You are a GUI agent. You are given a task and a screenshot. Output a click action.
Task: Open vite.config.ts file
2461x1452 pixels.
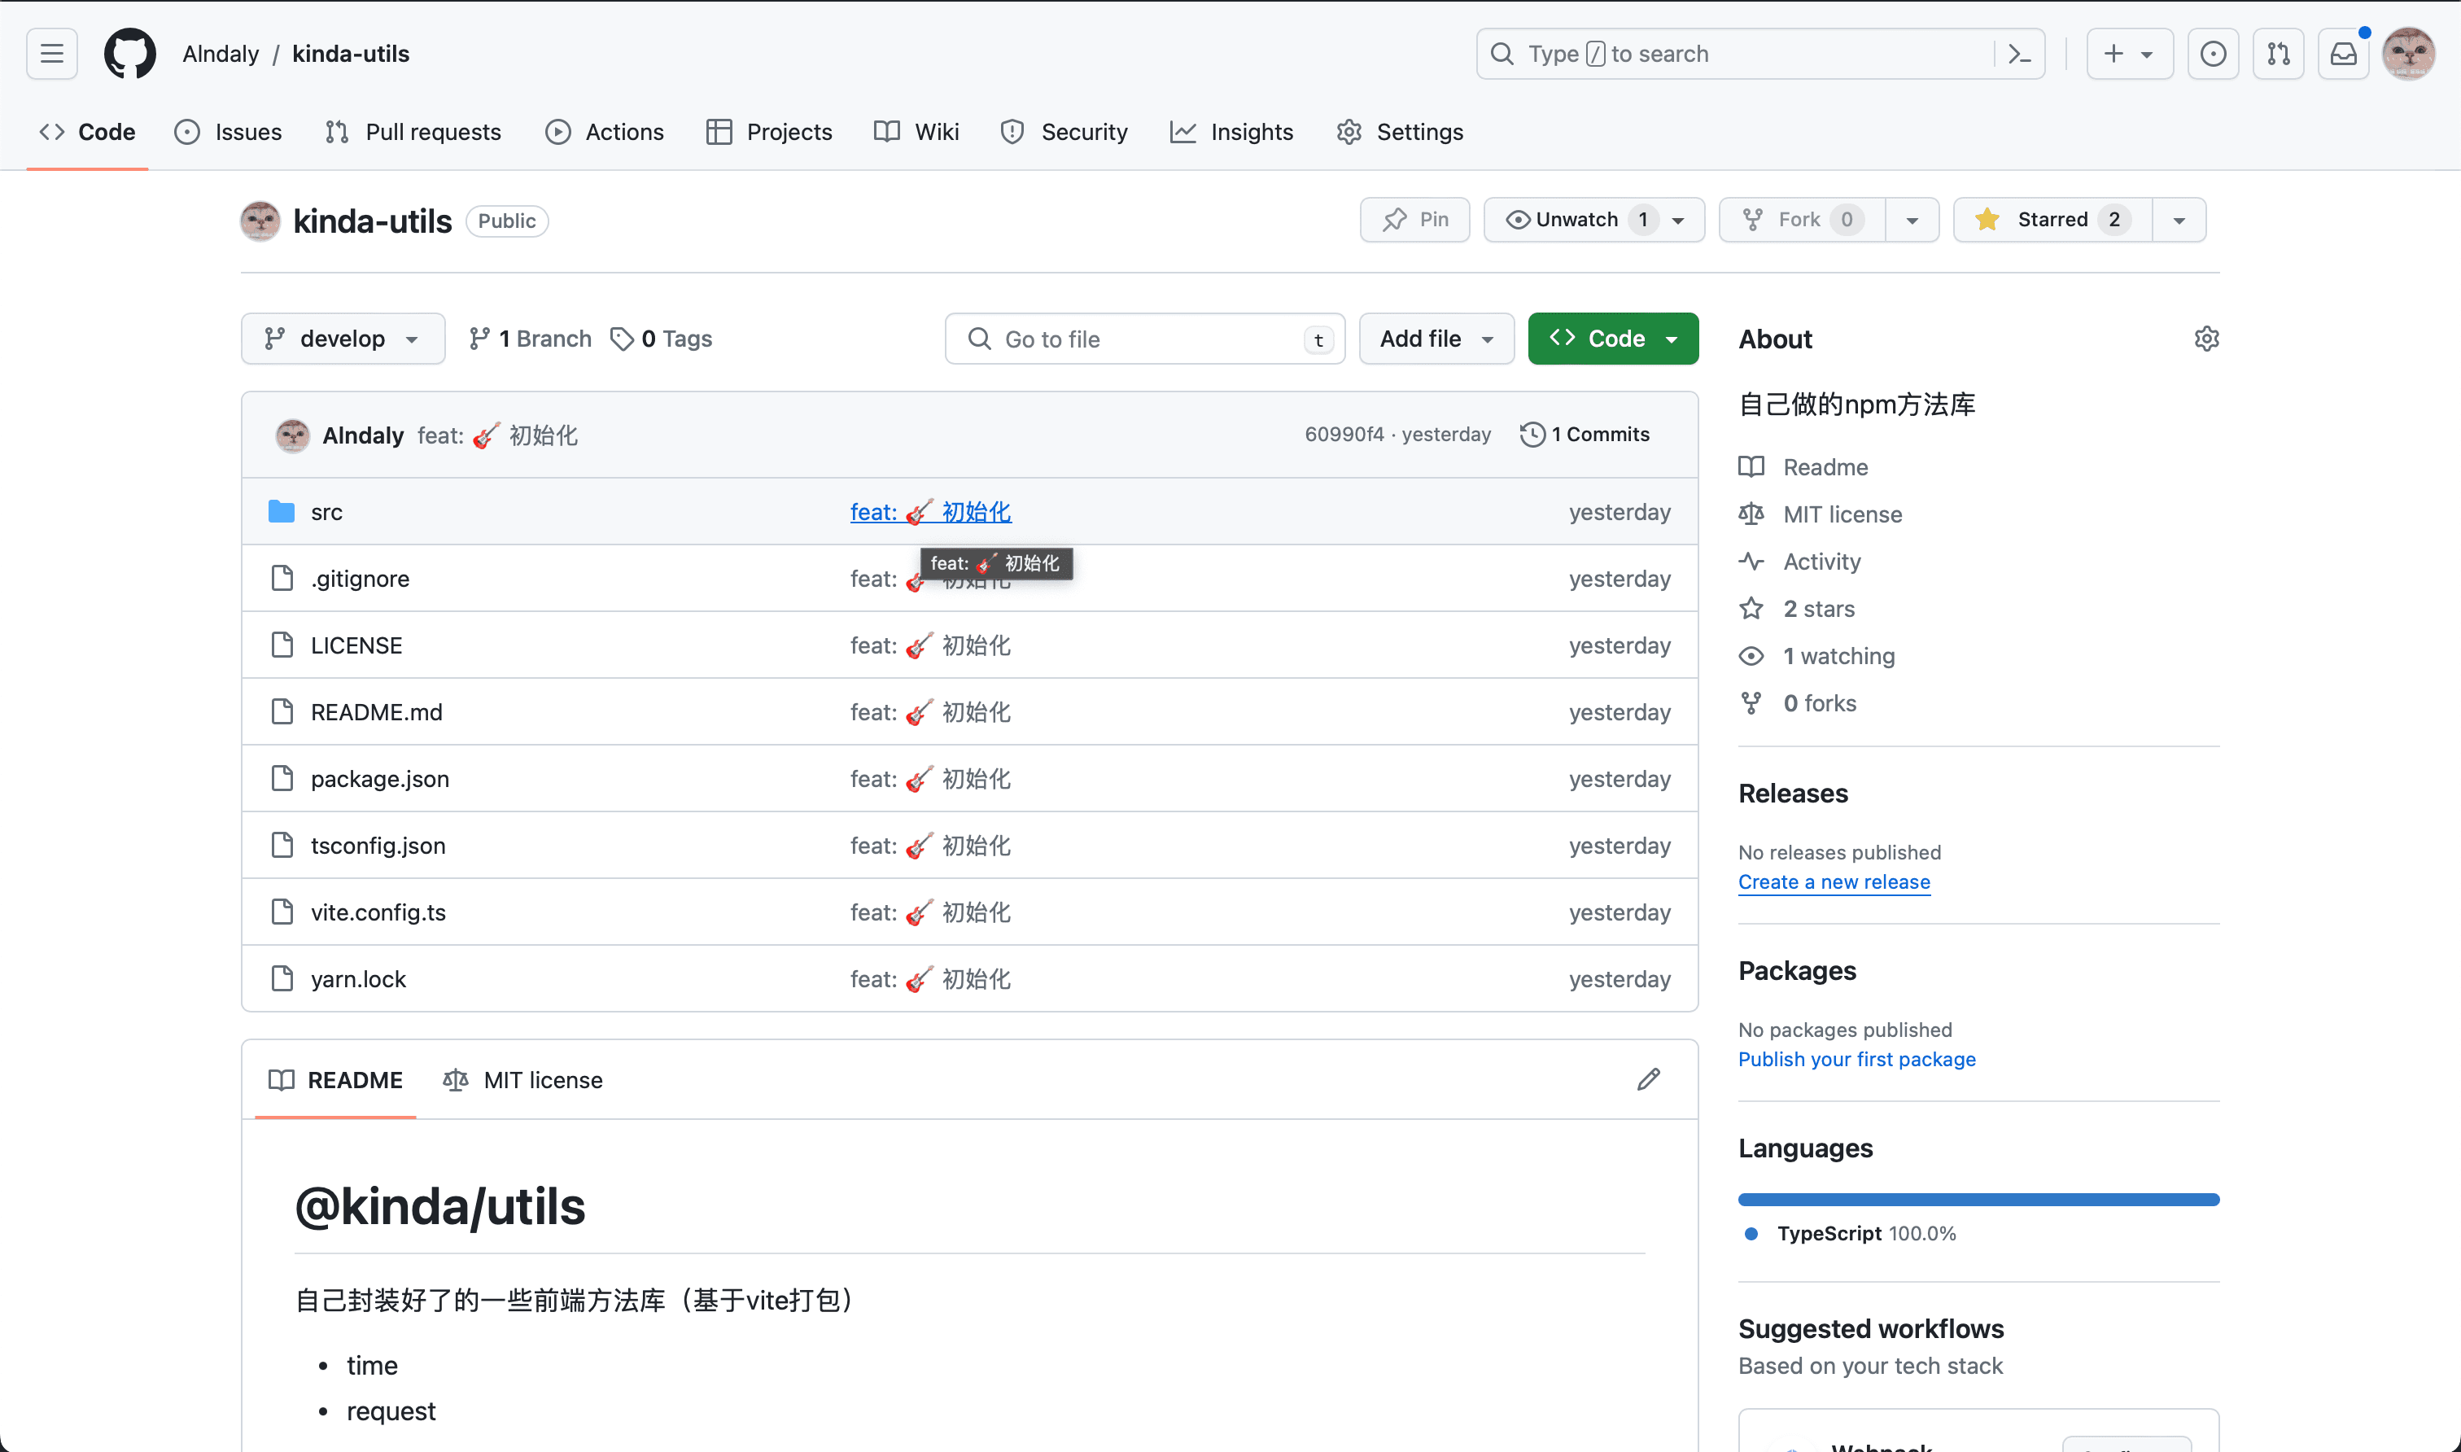[x=378, y=912]
